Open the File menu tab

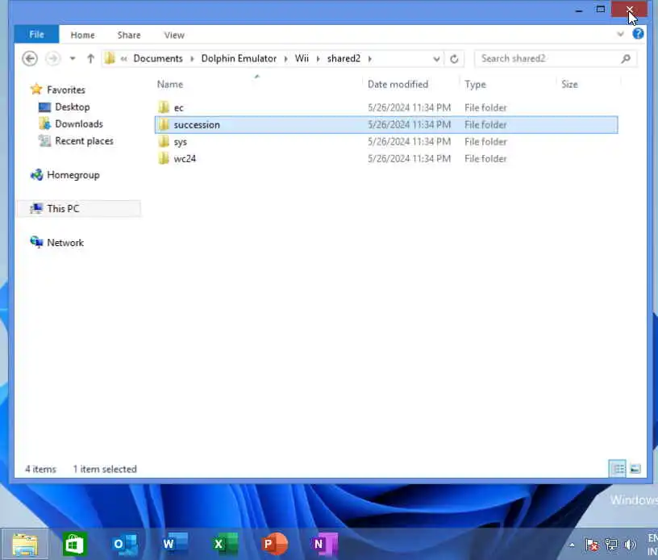coord(36,35)
